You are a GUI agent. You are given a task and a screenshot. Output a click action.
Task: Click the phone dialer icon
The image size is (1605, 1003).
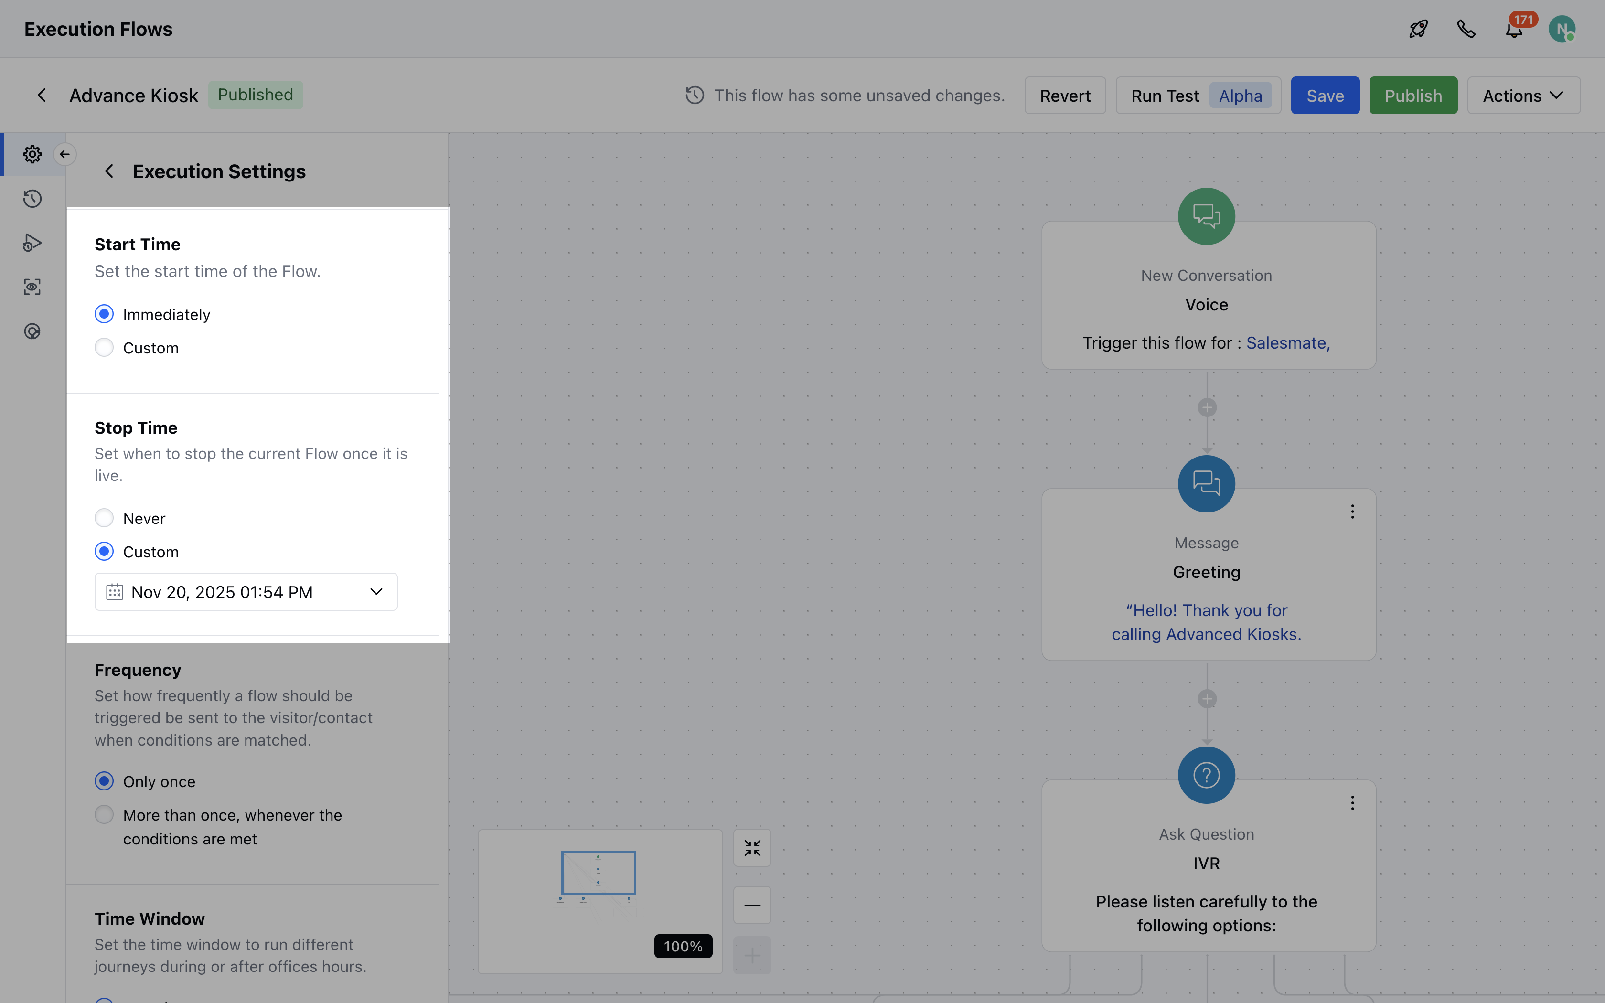[x=1466, y=29]
